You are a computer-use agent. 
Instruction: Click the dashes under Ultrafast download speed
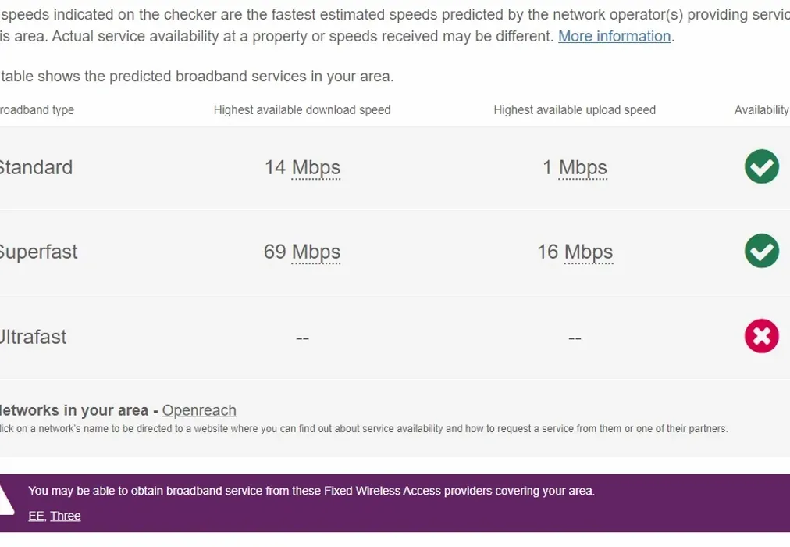(302, 337)
